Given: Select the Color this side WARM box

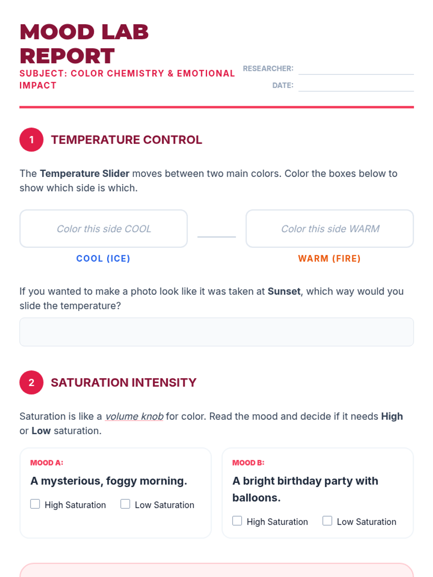Looking at the screenshot, I should pos(330,229).
